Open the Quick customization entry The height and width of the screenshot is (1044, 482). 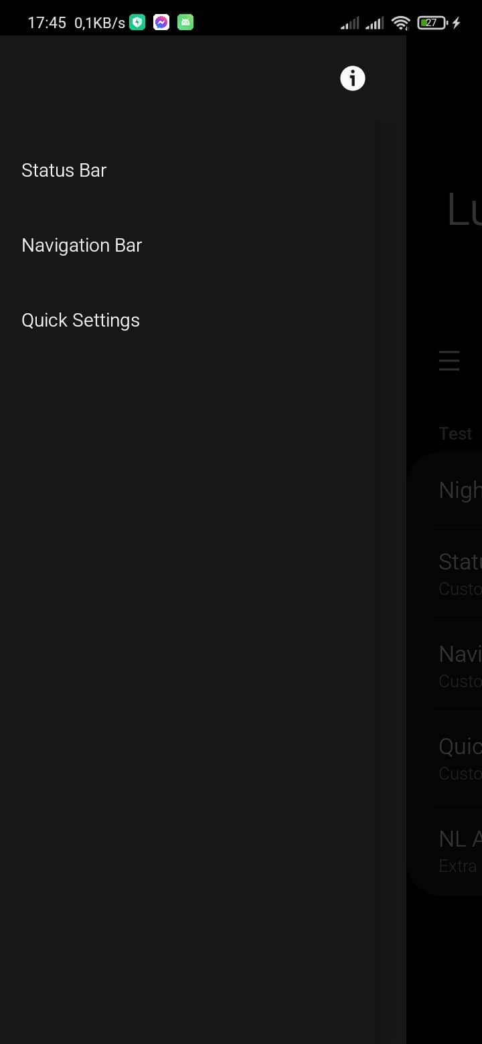[459, 757]
